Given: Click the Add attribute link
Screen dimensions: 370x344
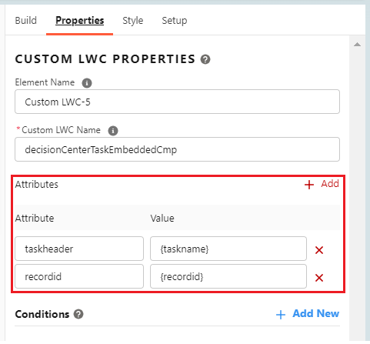Looking at the screenshot, I should [330, 184].
